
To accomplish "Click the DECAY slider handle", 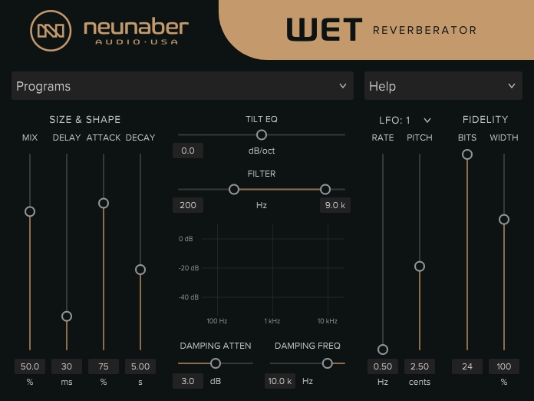I will (x=140, y=270).
